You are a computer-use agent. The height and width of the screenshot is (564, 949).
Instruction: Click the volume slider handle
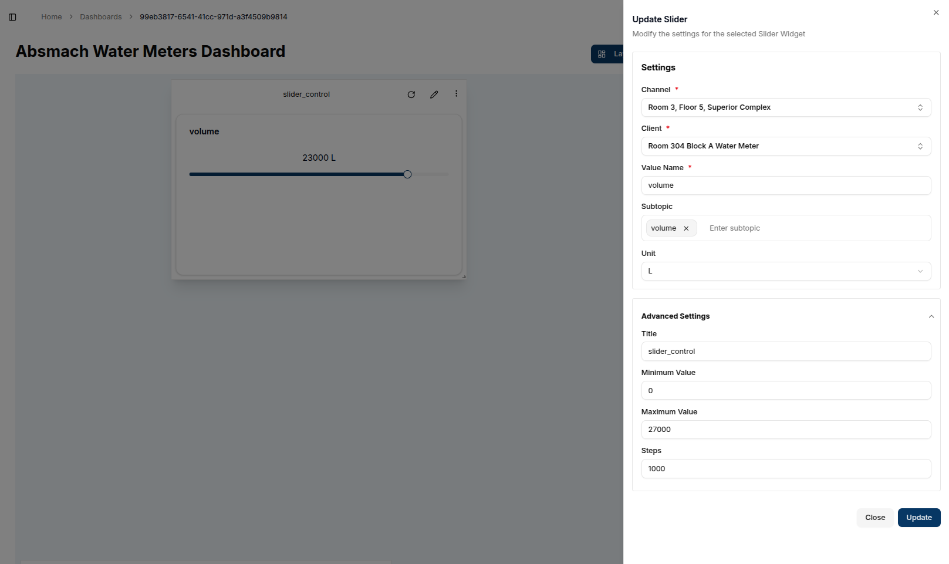click(x=407, y=174)
